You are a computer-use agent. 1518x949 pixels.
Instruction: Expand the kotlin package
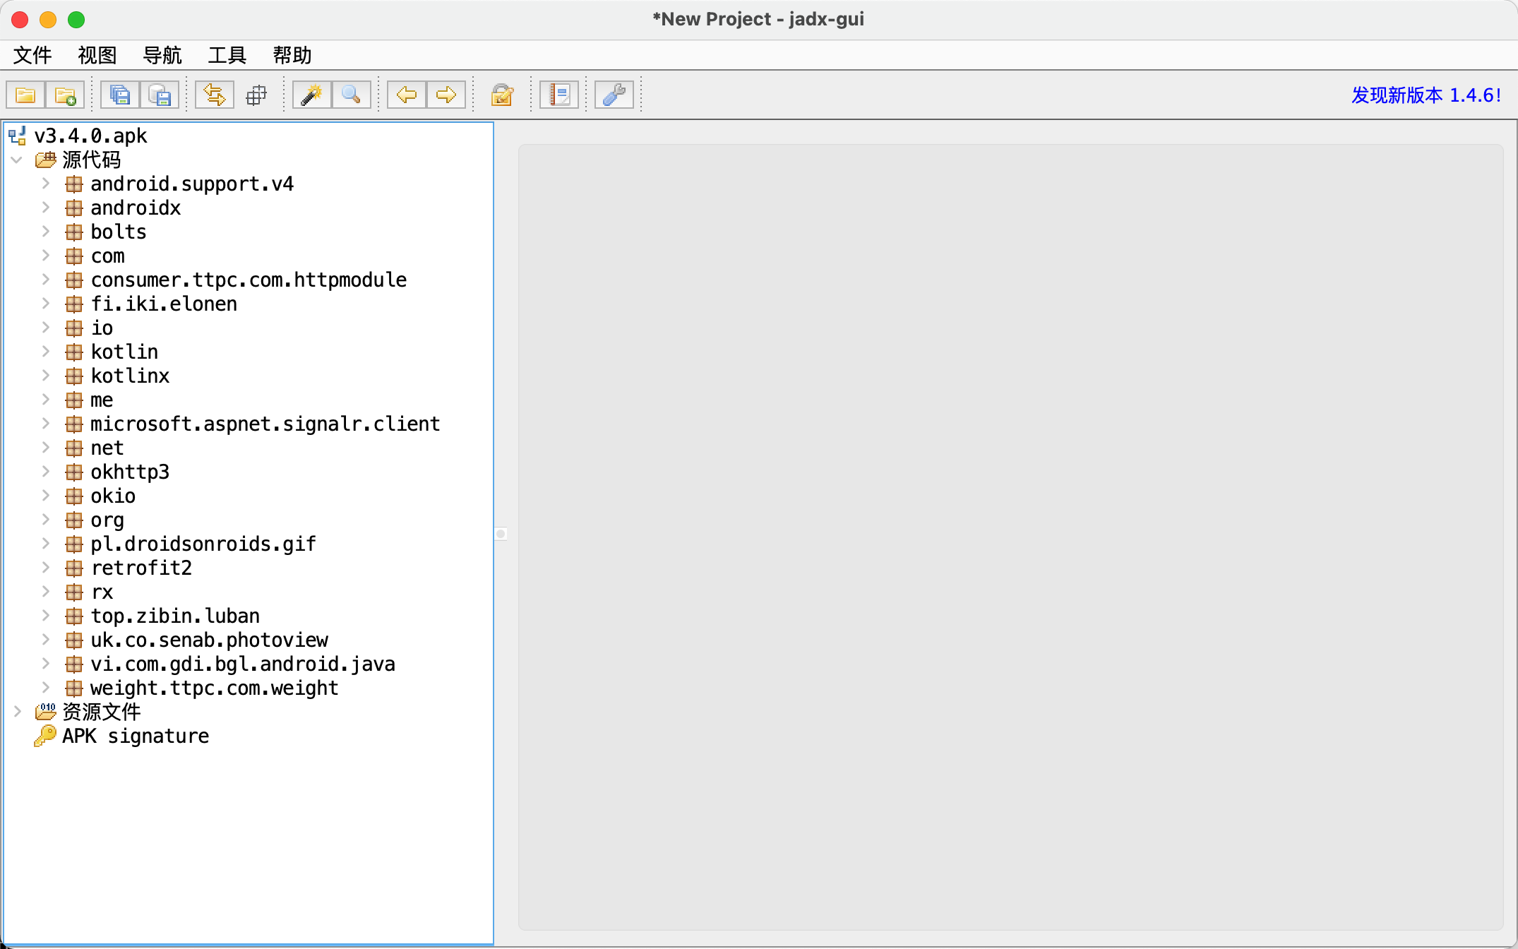(x=45, y=352)
